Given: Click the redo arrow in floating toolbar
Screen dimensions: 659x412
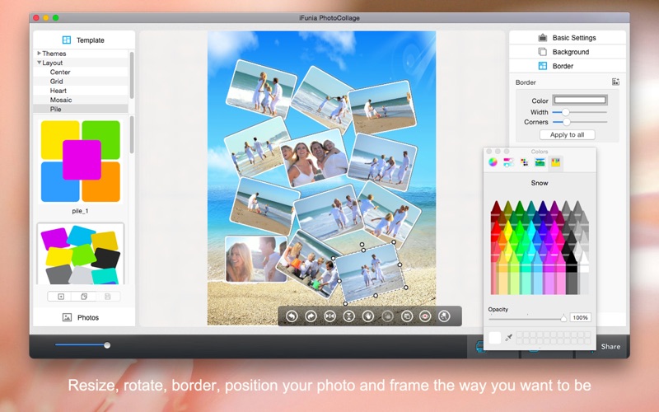Looking at the screenshot, I should click(311, 316).
